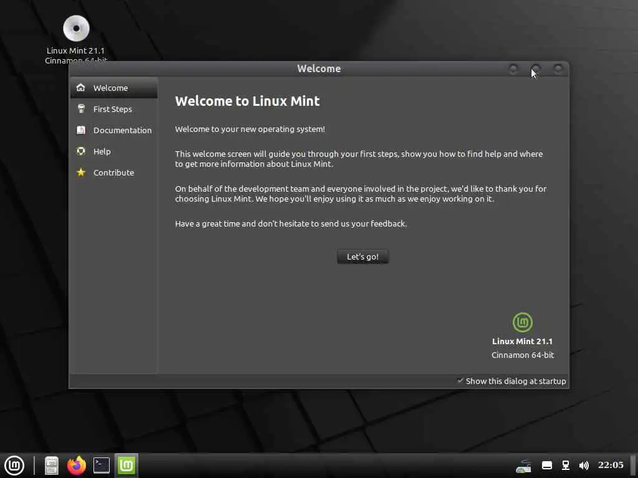638x478 pixels.
Task: Select the Linux Mint 21.1 disc desktop icon
Action: click(x=76, y=39)
